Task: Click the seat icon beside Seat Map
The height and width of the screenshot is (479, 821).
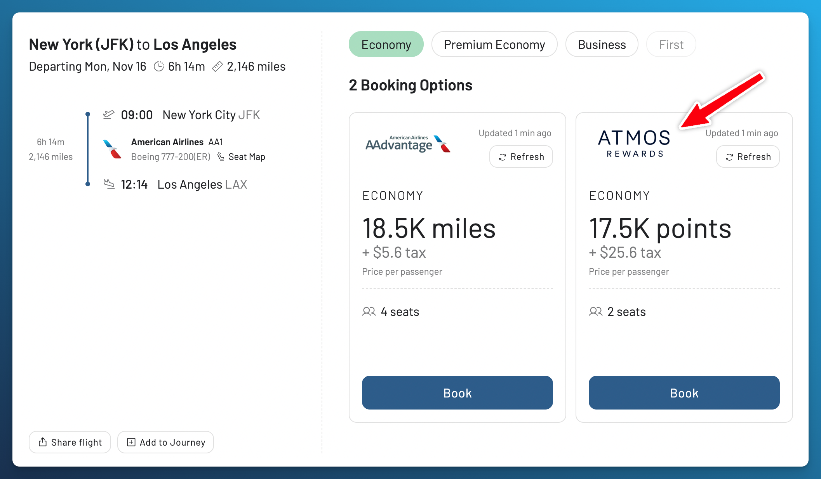Action: click(x=221, y=156)
